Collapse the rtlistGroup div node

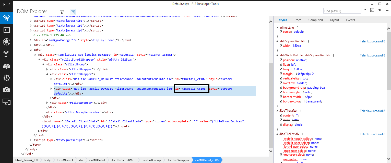tap(43, 64)
